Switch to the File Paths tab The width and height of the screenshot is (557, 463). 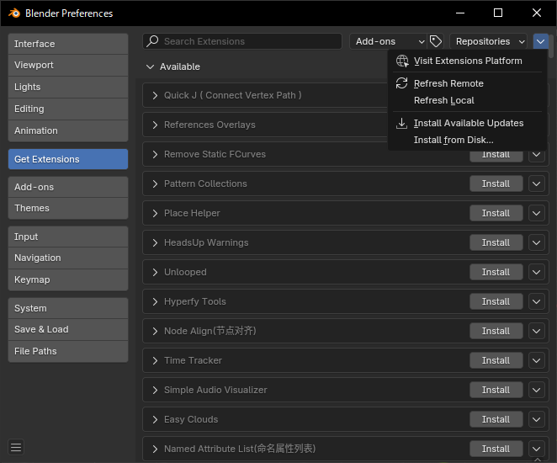(x=68, y=351)
